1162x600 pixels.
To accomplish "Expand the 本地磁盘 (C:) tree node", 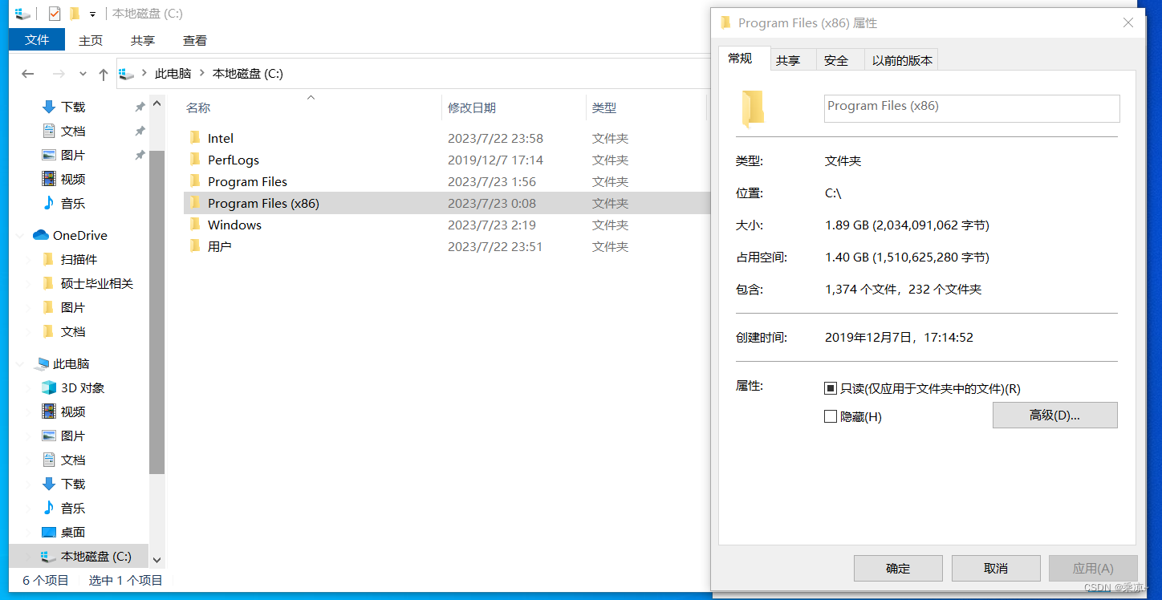I will coord(29,556).
